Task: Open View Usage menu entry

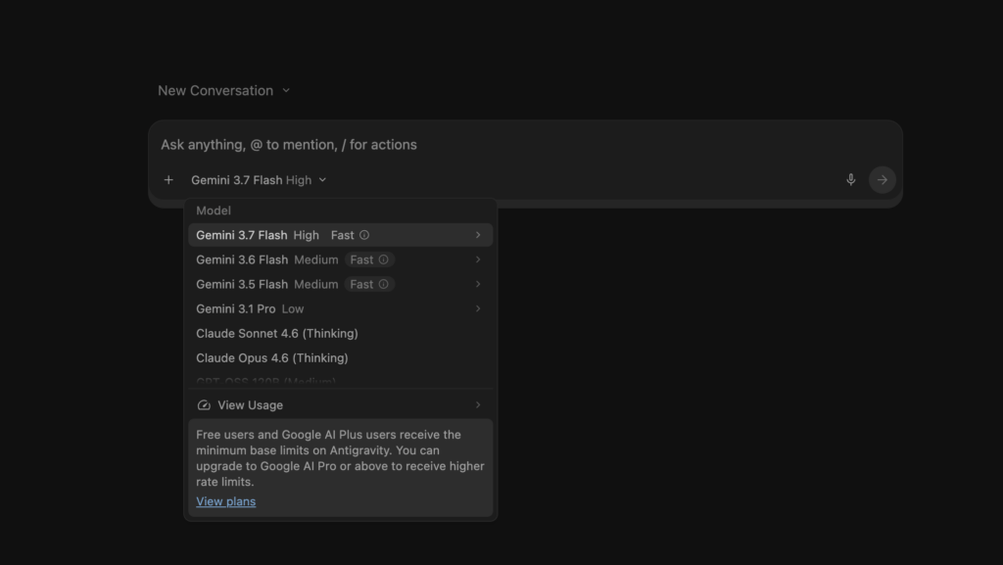Action: click(x=340, y=405)
